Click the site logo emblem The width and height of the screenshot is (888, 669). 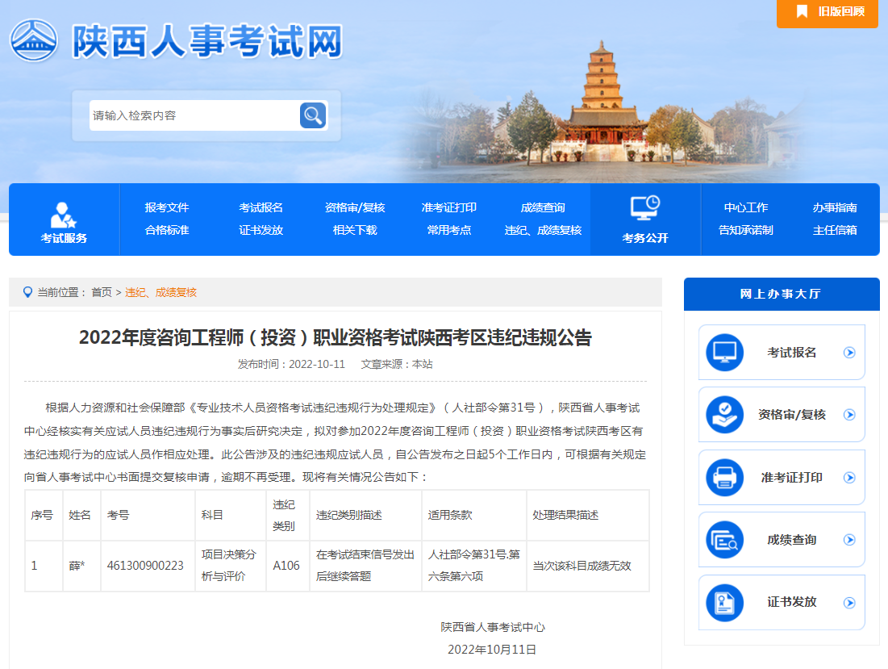[34, 40]
